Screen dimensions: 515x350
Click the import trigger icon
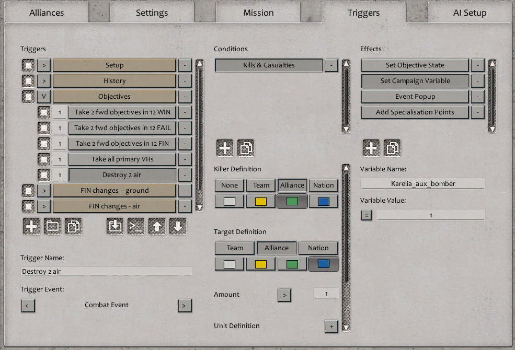tap(115, 226)
